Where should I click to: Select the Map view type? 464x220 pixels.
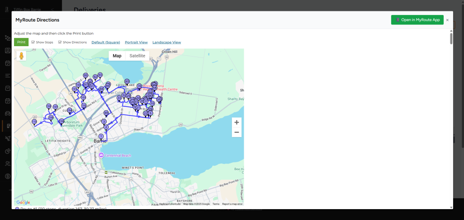[117, 56]
